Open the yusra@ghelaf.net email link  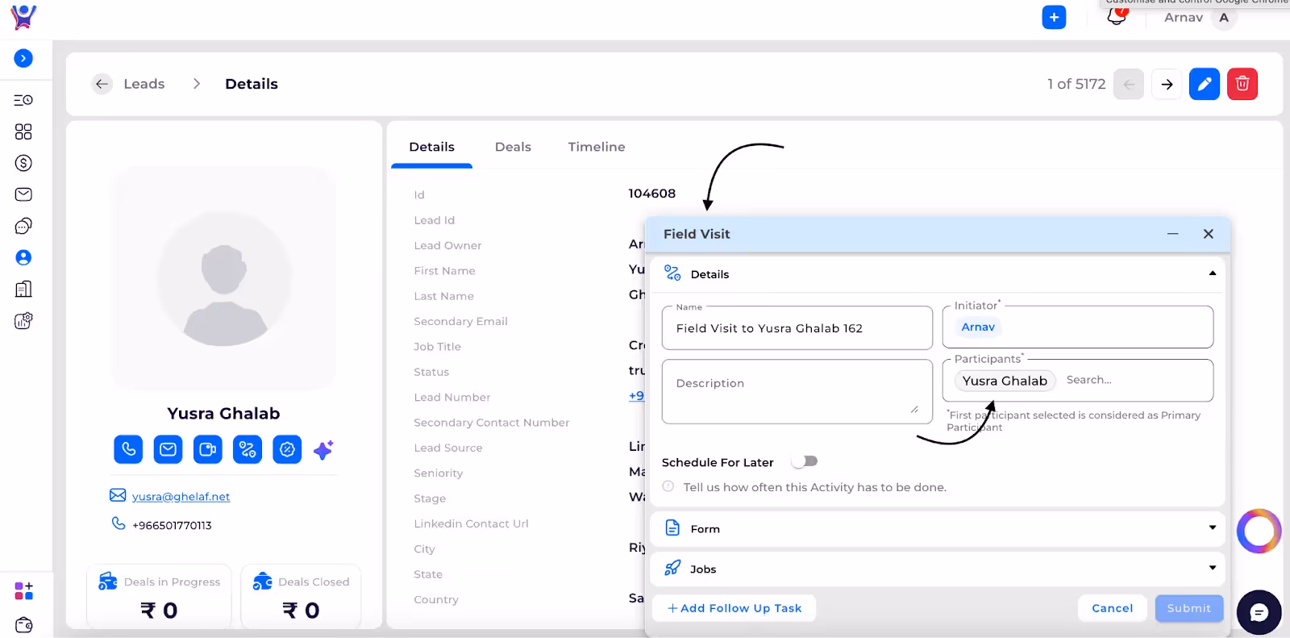(181, 497)
